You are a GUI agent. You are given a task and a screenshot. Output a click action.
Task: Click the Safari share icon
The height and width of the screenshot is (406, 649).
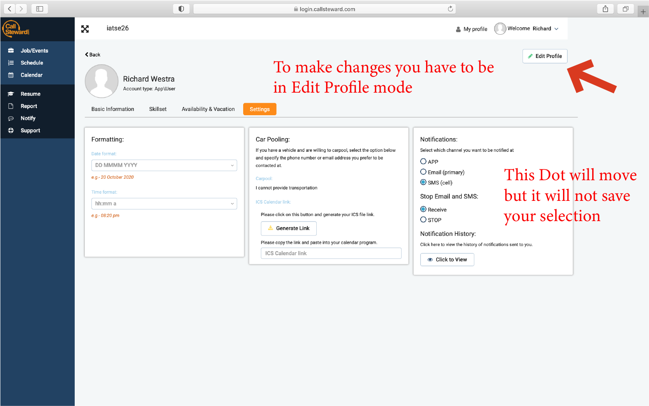(605, 9)
